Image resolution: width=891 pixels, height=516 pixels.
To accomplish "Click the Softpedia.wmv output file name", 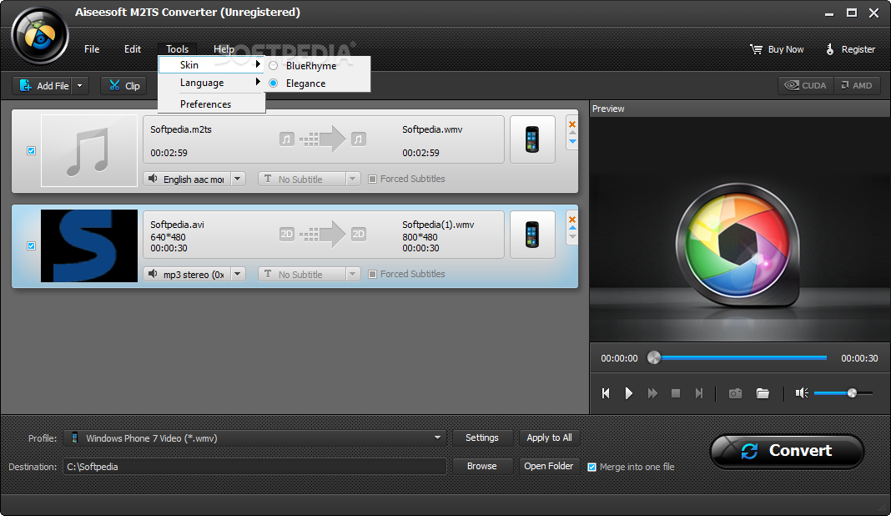I will click(432, 129).
